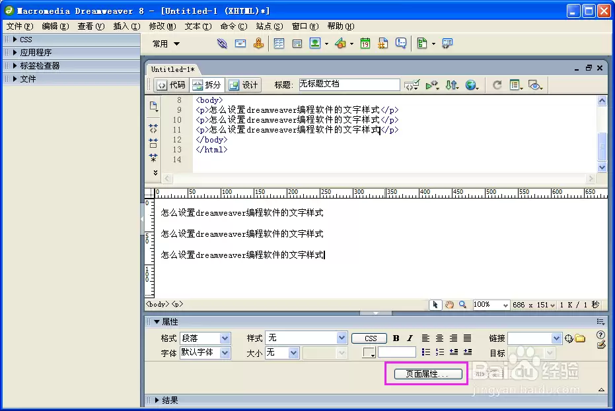This screenshot has height=411, width=615.
Task: Insert the date with the calendar icon
Action: click(x=365, y=43)
